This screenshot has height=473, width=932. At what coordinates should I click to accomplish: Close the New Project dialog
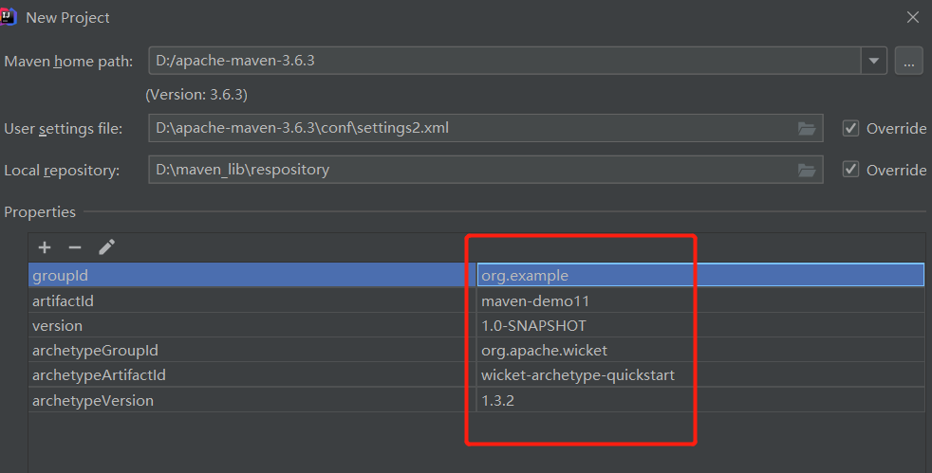point(913,17)
